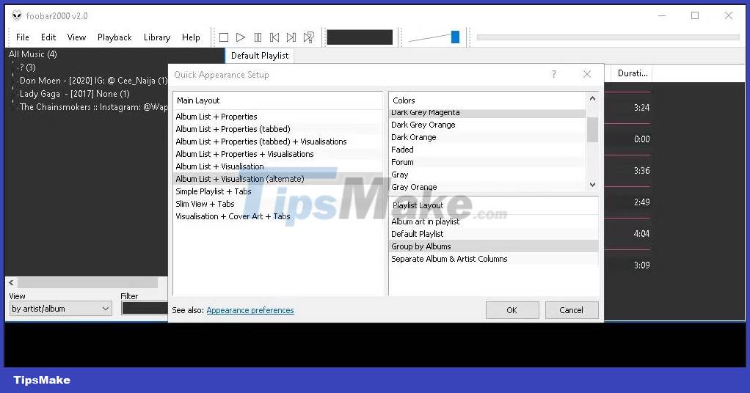Viewport: 750px width, 393px height.
Task: Open the Edit menu
Action: tap(48, 37)
